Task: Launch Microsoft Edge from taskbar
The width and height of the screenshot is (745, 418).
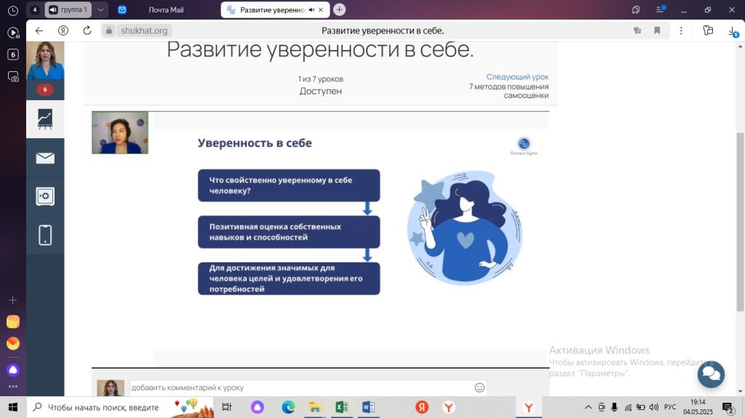Action: click(288, 407)
